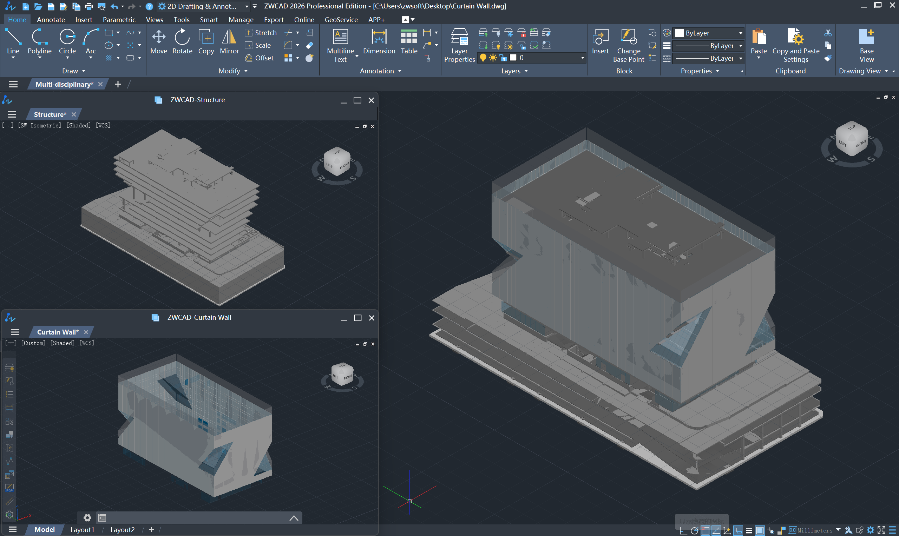Switch to the Parametric ribbon tab
This screenshot has width=899, height=536.
(119, 20)
